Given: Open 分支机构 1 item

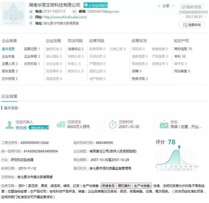Looking at the screenshot, I should [x=32, y=64].
